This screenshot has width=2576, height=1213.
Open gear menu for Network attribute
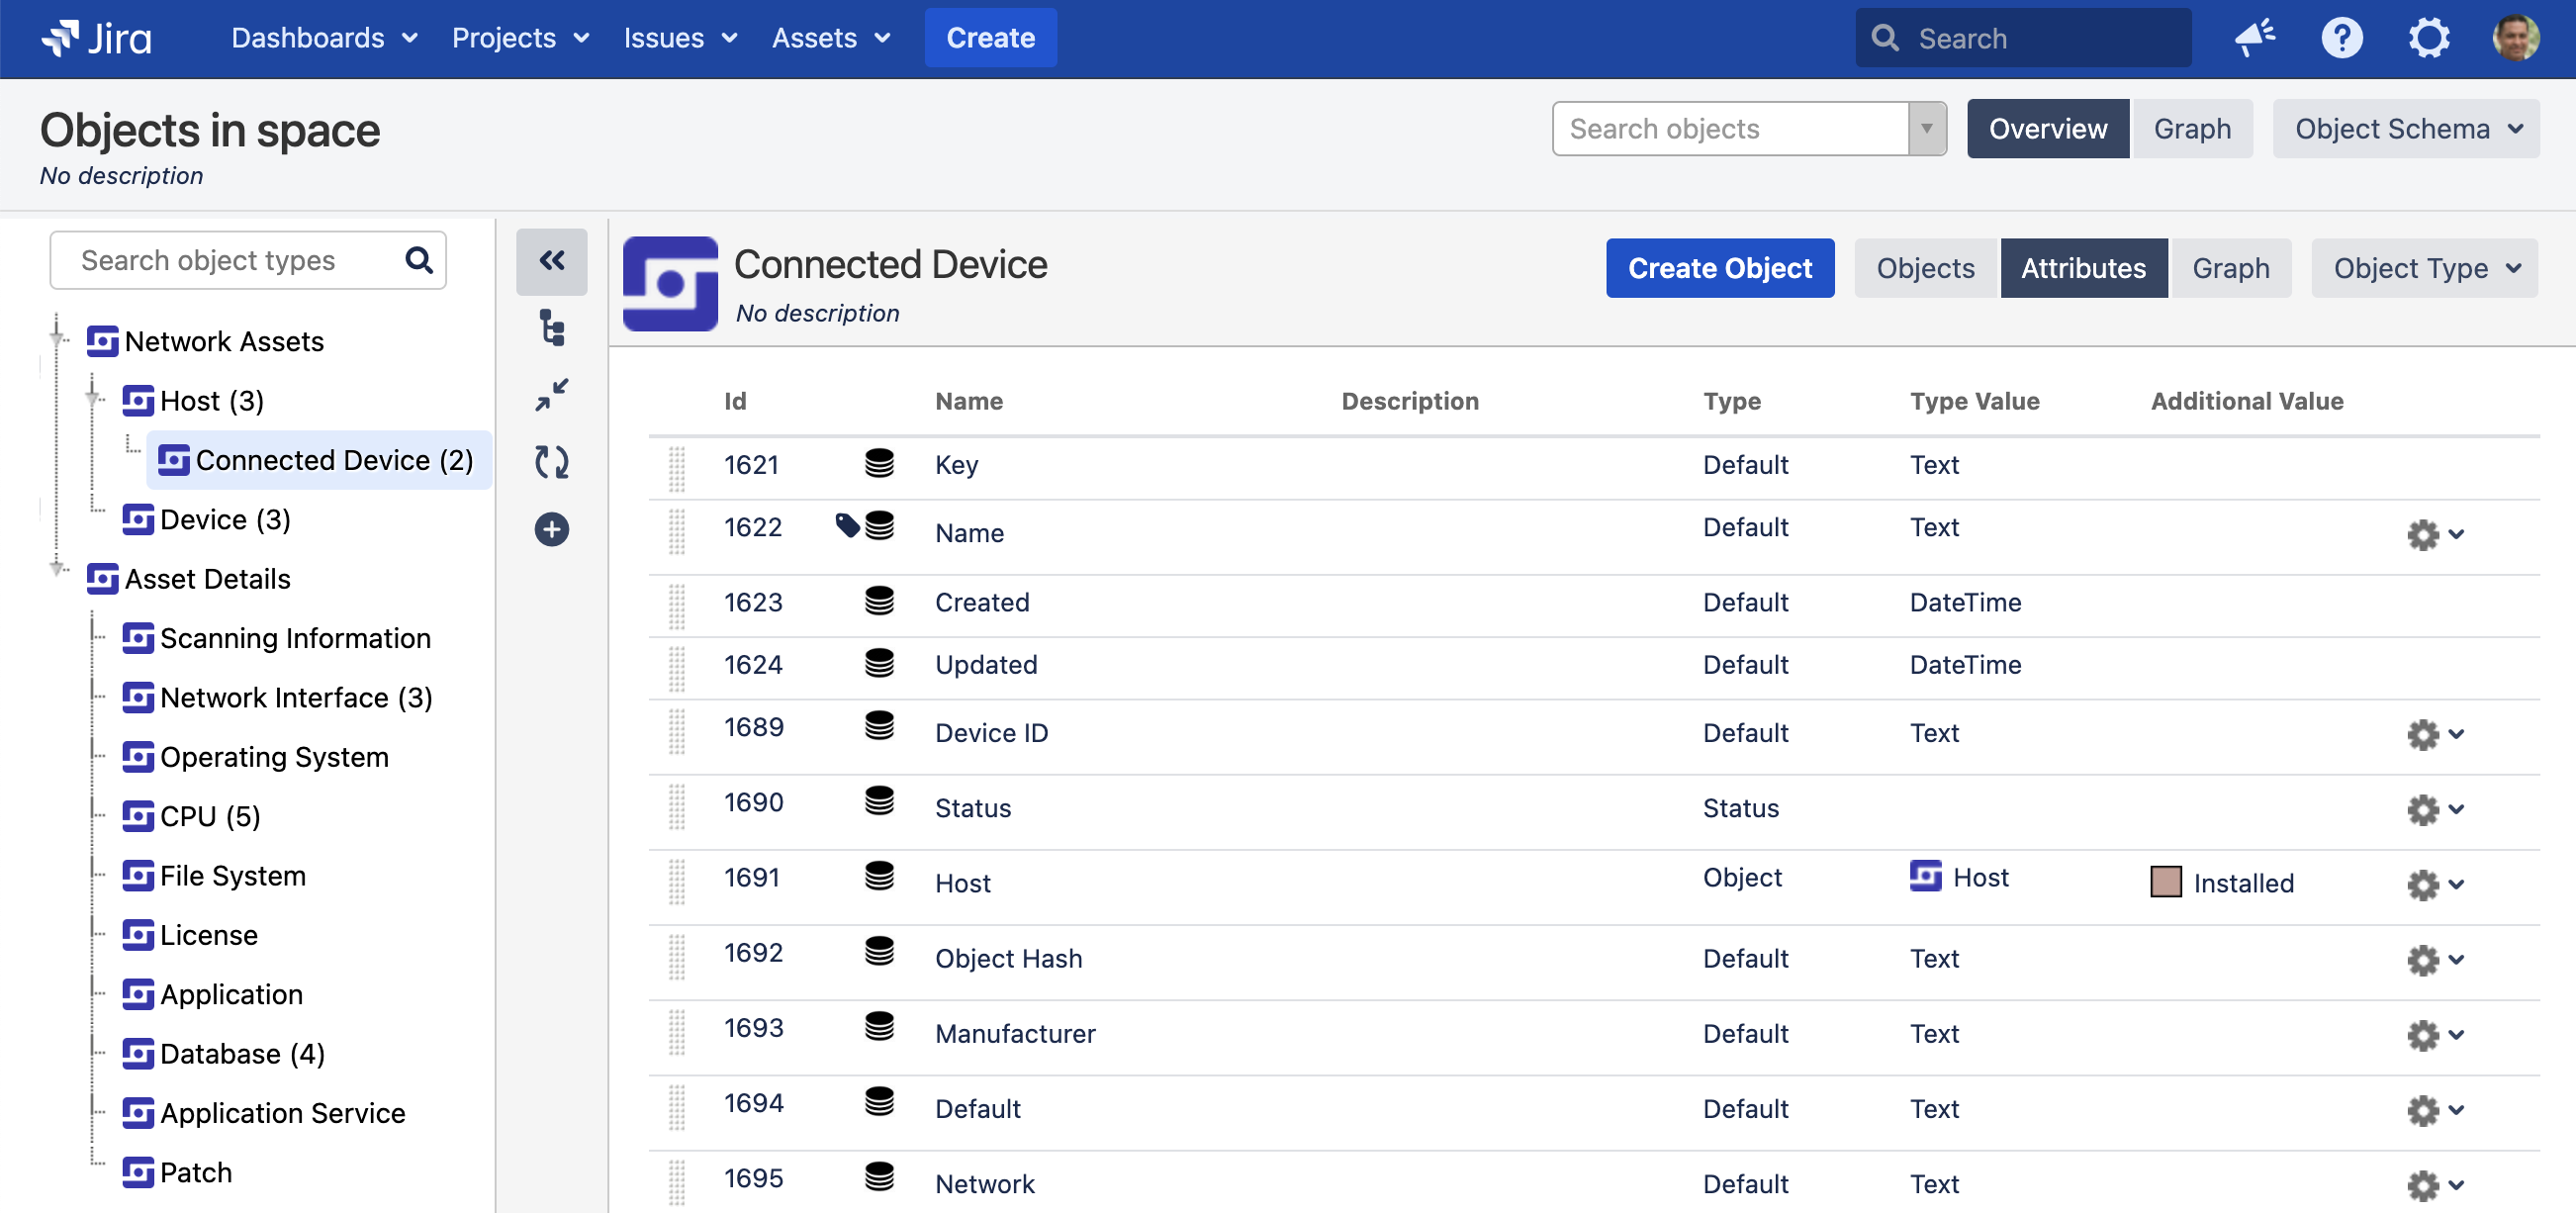click(2435, 1185)
